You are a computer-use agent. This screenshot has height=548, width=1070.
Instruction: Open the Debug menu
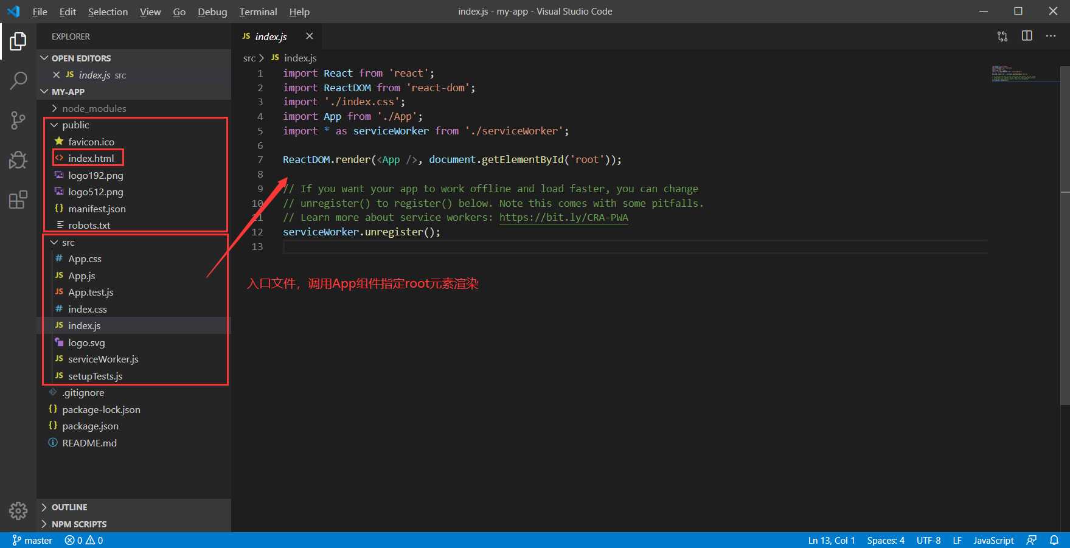pyautogui.click(x=212, y=12)
